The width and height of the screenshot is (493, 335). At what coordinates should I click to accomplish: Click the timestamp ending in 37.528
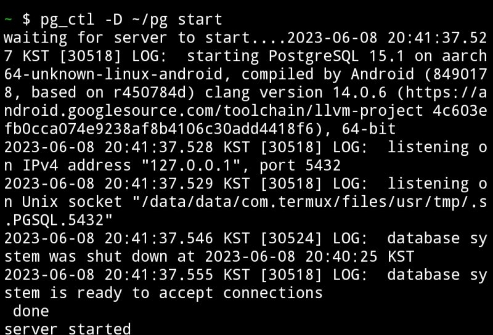point(108,147)
